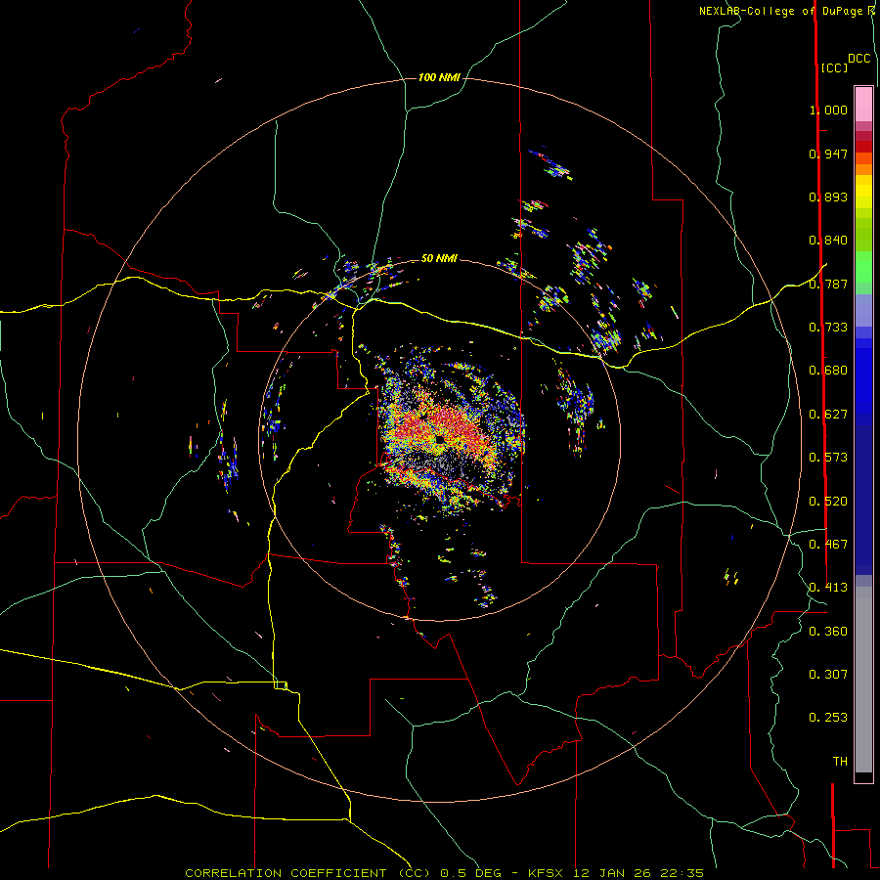Viewport: 880px width, 880px height.
Task: Click the 0.253 legend value
Action: click(828, 718)
